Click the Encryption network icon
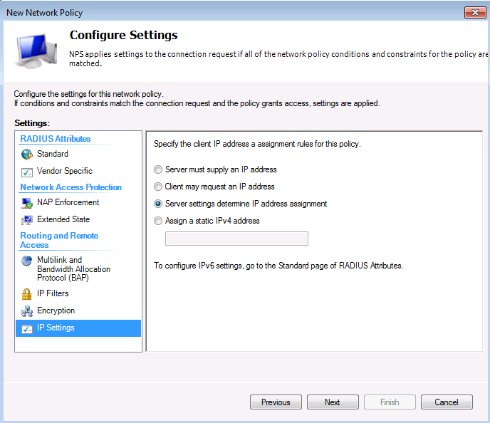 [27, 311]
